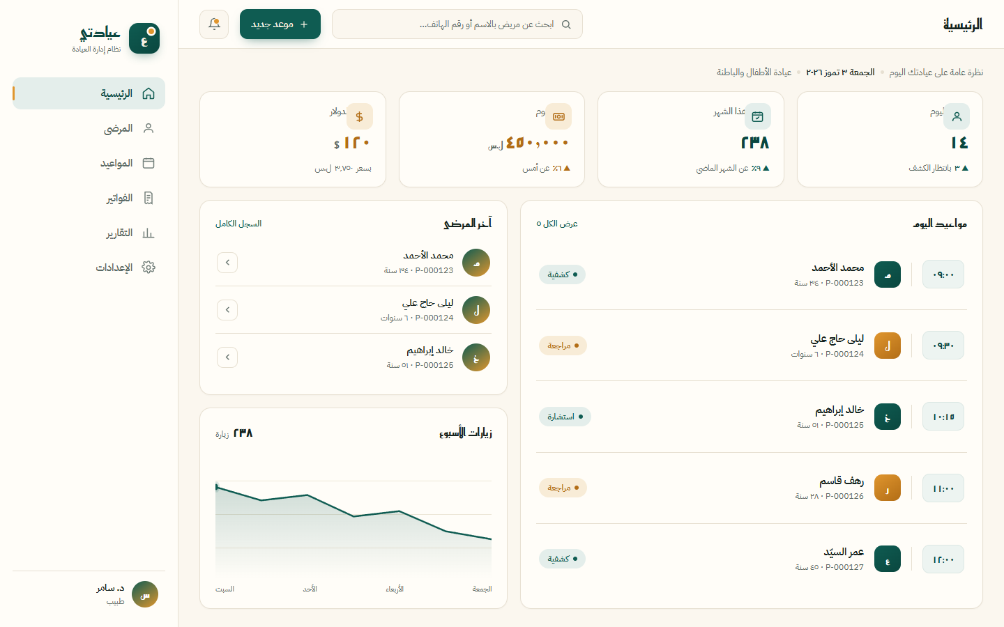This screenshot has height=627, width=1004.
Task: Go to the الرئيسية sidebar item
Action: pos(89,93)
